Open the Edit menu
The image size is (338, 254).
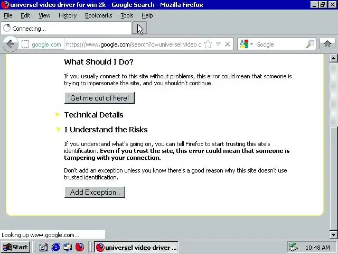coord(25,15)
